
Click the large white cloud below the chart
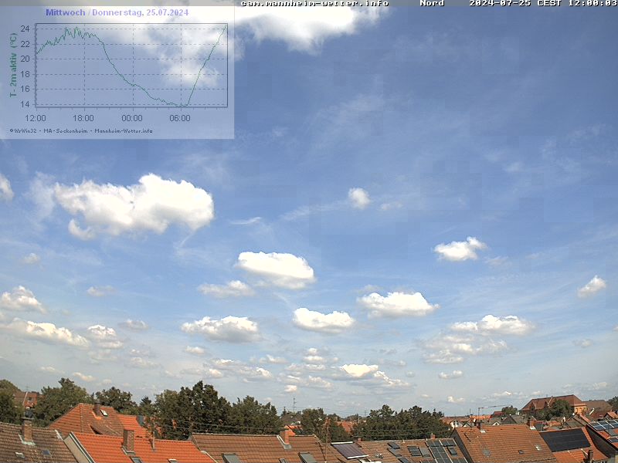pyautogui.click(x=135, y=204)
